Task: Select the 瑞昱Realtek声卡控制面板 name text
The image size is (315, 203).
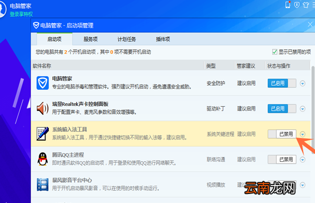Action: click(80, 104)
